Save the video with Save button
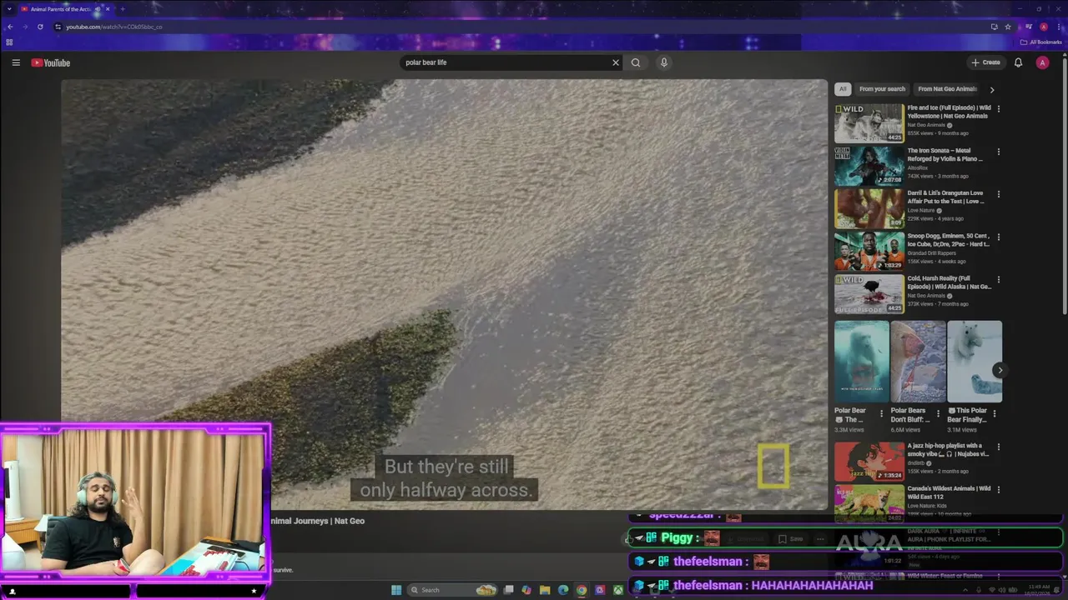1068x600 pixels. [791, 539]
